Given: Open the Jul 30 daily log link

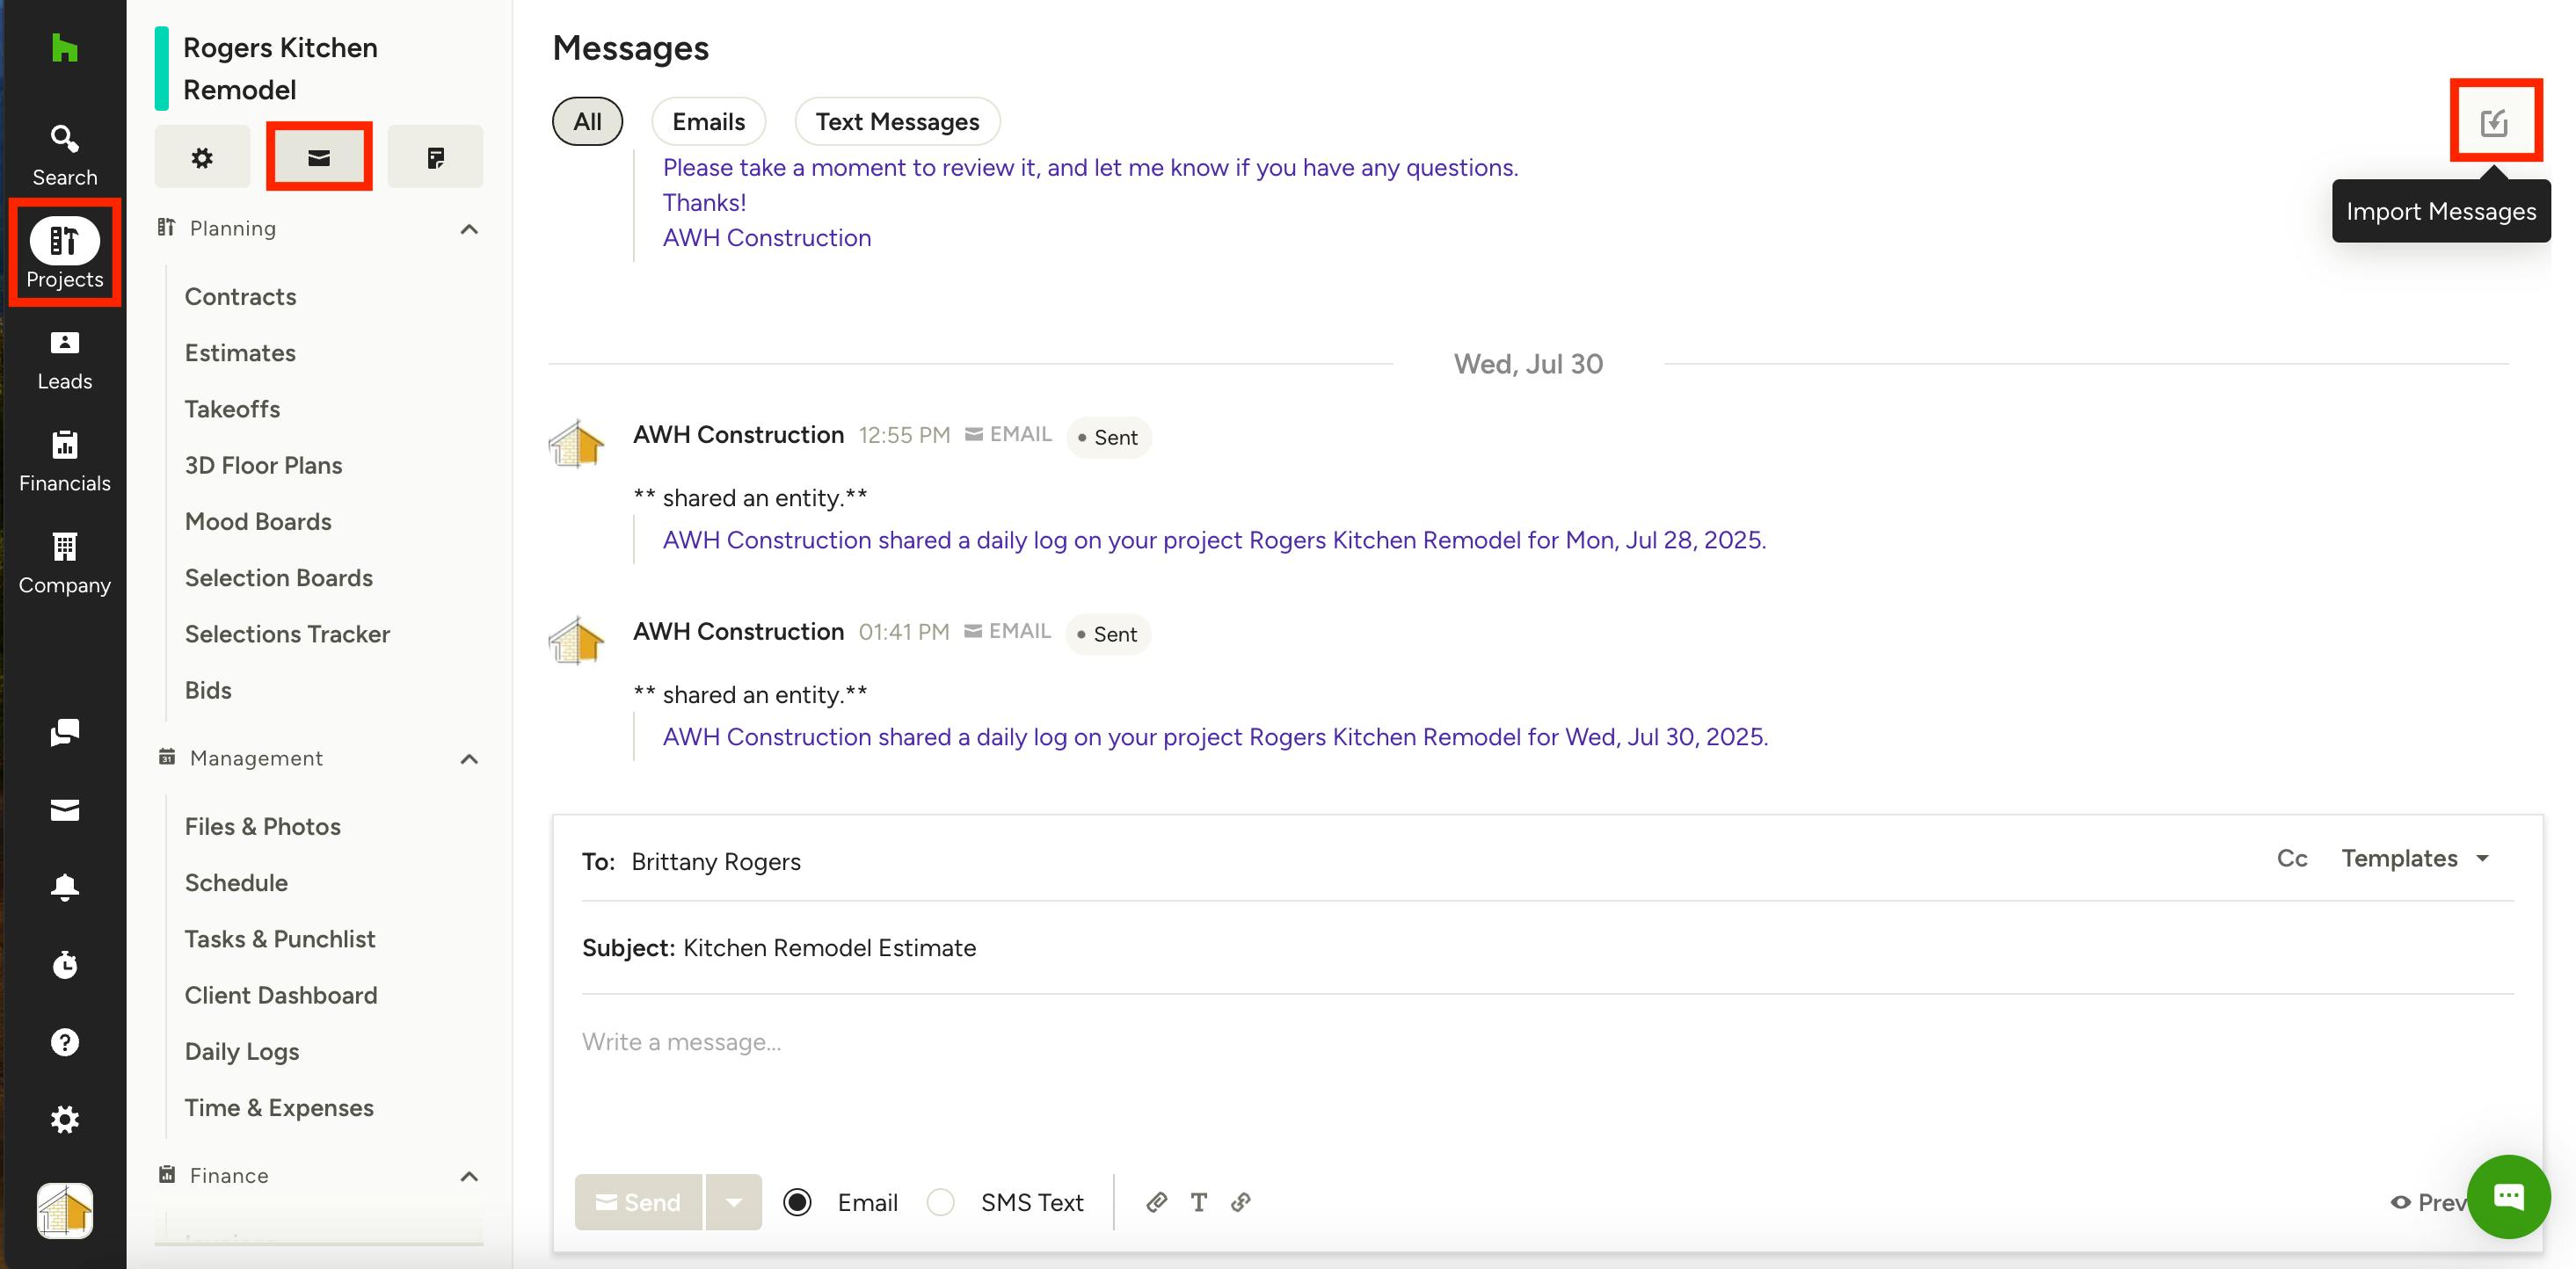Looking at the screenshot, I should click(1214, 736).
